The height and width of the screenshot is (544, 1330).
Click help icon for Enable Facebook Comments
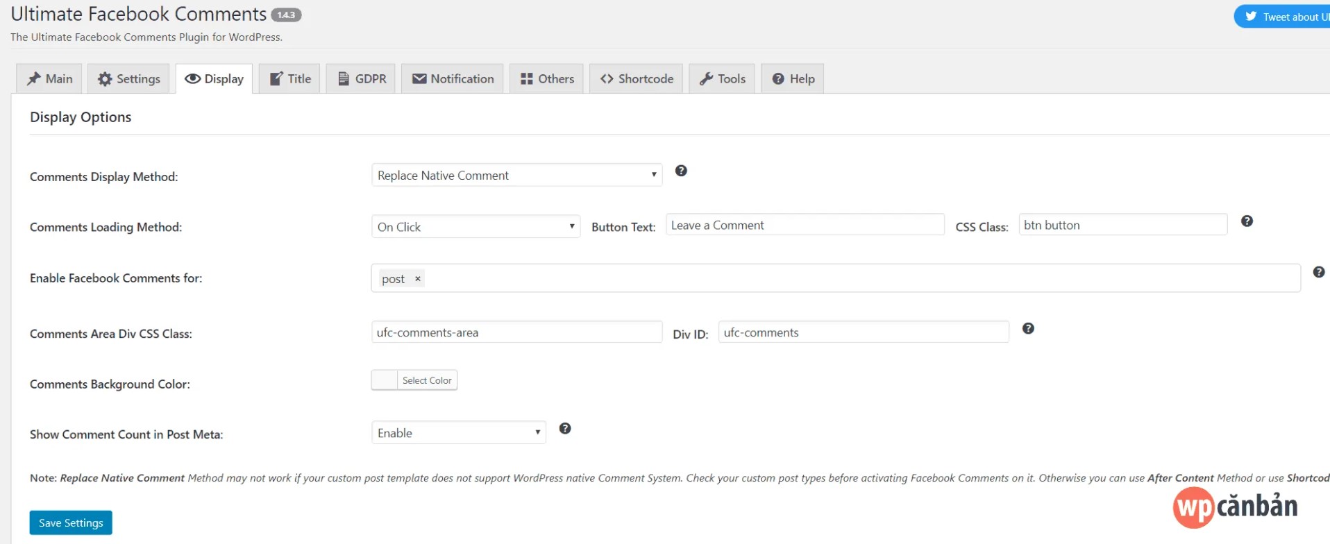click(1319, 272)
